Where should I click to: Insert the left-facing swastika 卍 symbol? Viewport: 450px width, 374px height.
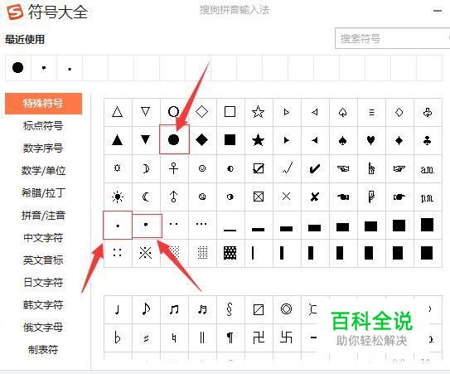tap(258, 338)
